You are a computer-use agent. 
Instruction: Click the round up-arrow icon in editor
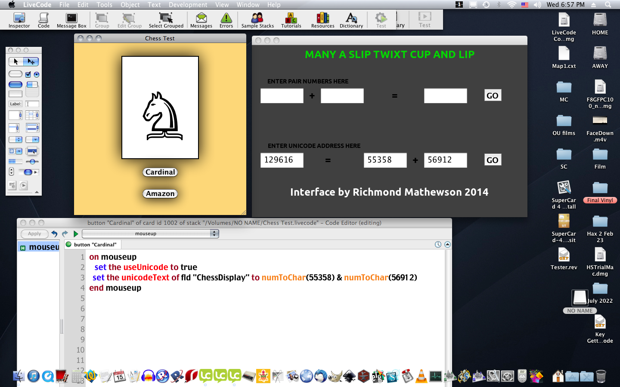pos(447,244)
